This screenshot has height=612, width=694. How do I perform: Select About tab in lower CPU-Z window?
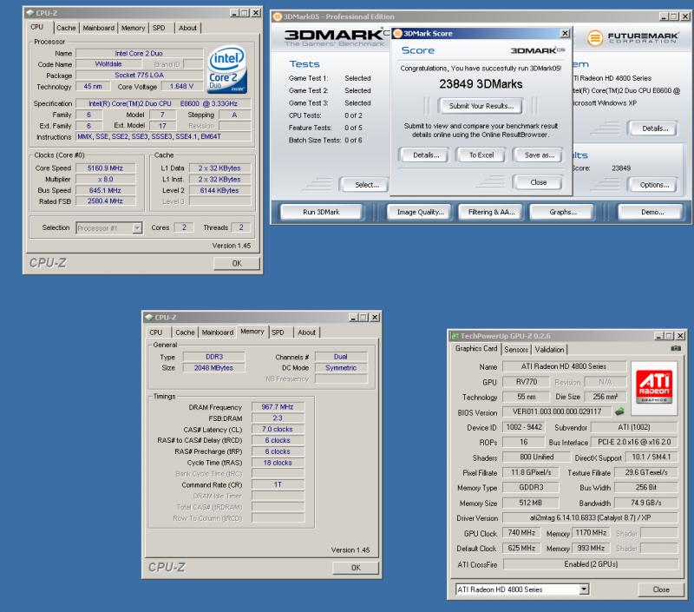pyautogui.click(x=307, y=332)
